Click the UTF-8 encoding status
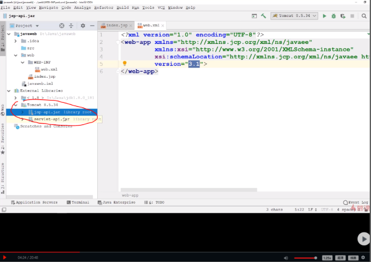This screenshot has width=371, height=262. (x=327, y=210)
